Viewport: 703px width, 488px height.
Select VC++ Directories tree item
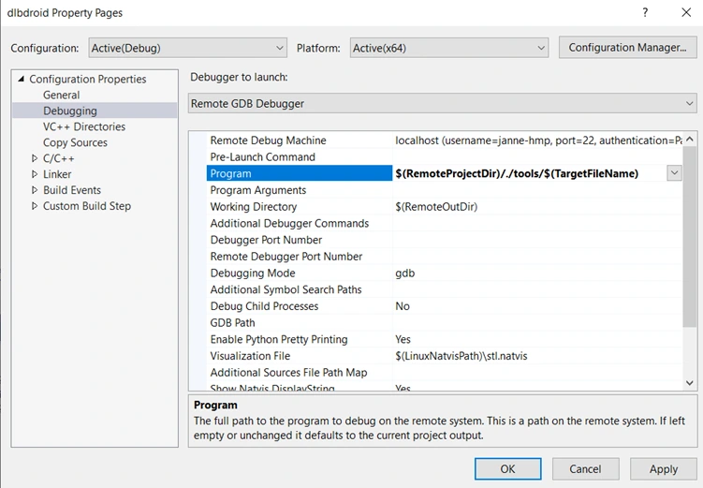point(83,126)
